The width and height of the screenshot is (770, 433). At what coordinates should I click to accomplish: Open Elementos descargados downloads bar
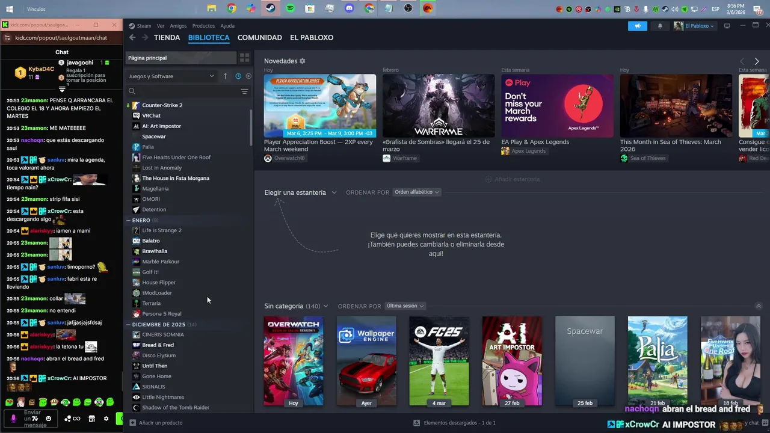pyautogui.click(x=454, y=423)
